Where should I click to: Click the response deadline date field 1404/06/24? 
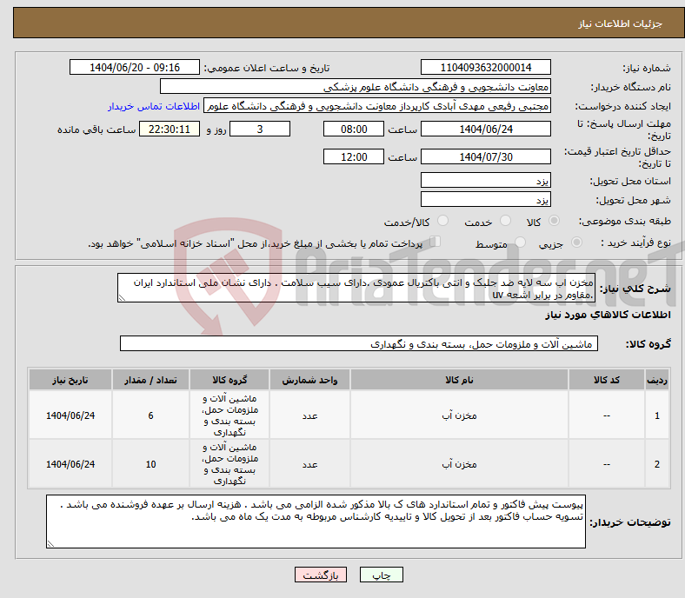point(485,129)
